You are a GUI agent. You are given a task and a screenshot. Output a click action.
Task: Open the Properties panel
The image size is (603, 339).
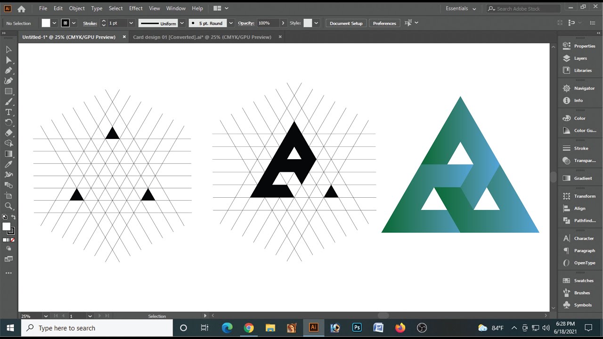580,46
